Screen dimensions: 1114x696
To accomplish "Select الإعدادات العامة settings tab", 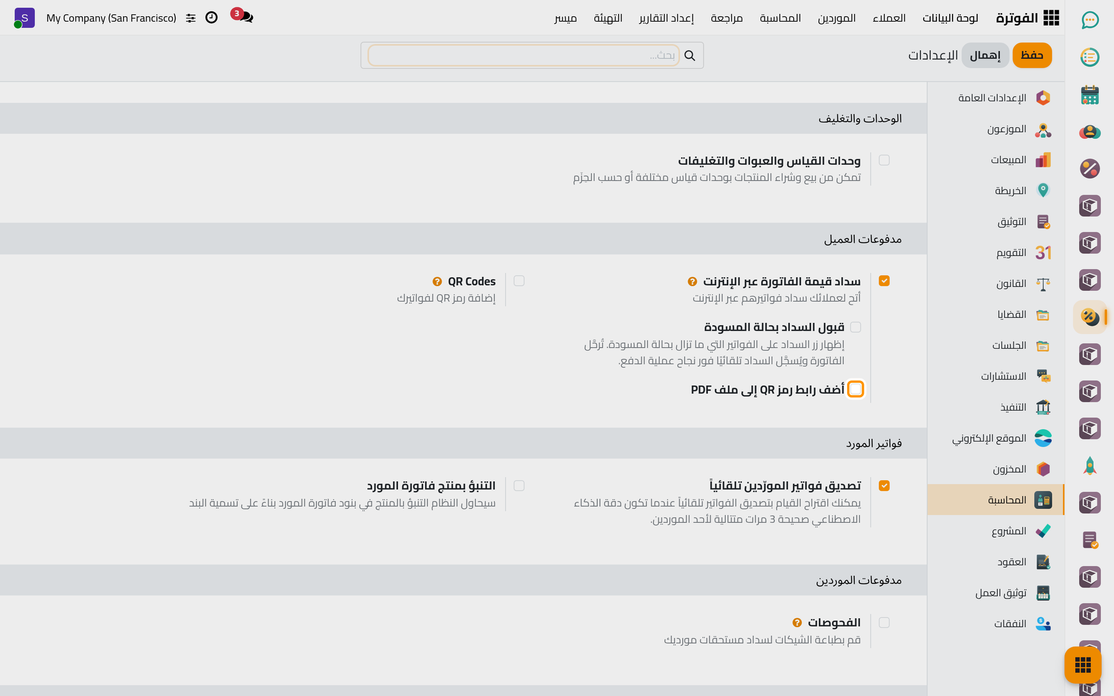I will click(x=996, y=98).
